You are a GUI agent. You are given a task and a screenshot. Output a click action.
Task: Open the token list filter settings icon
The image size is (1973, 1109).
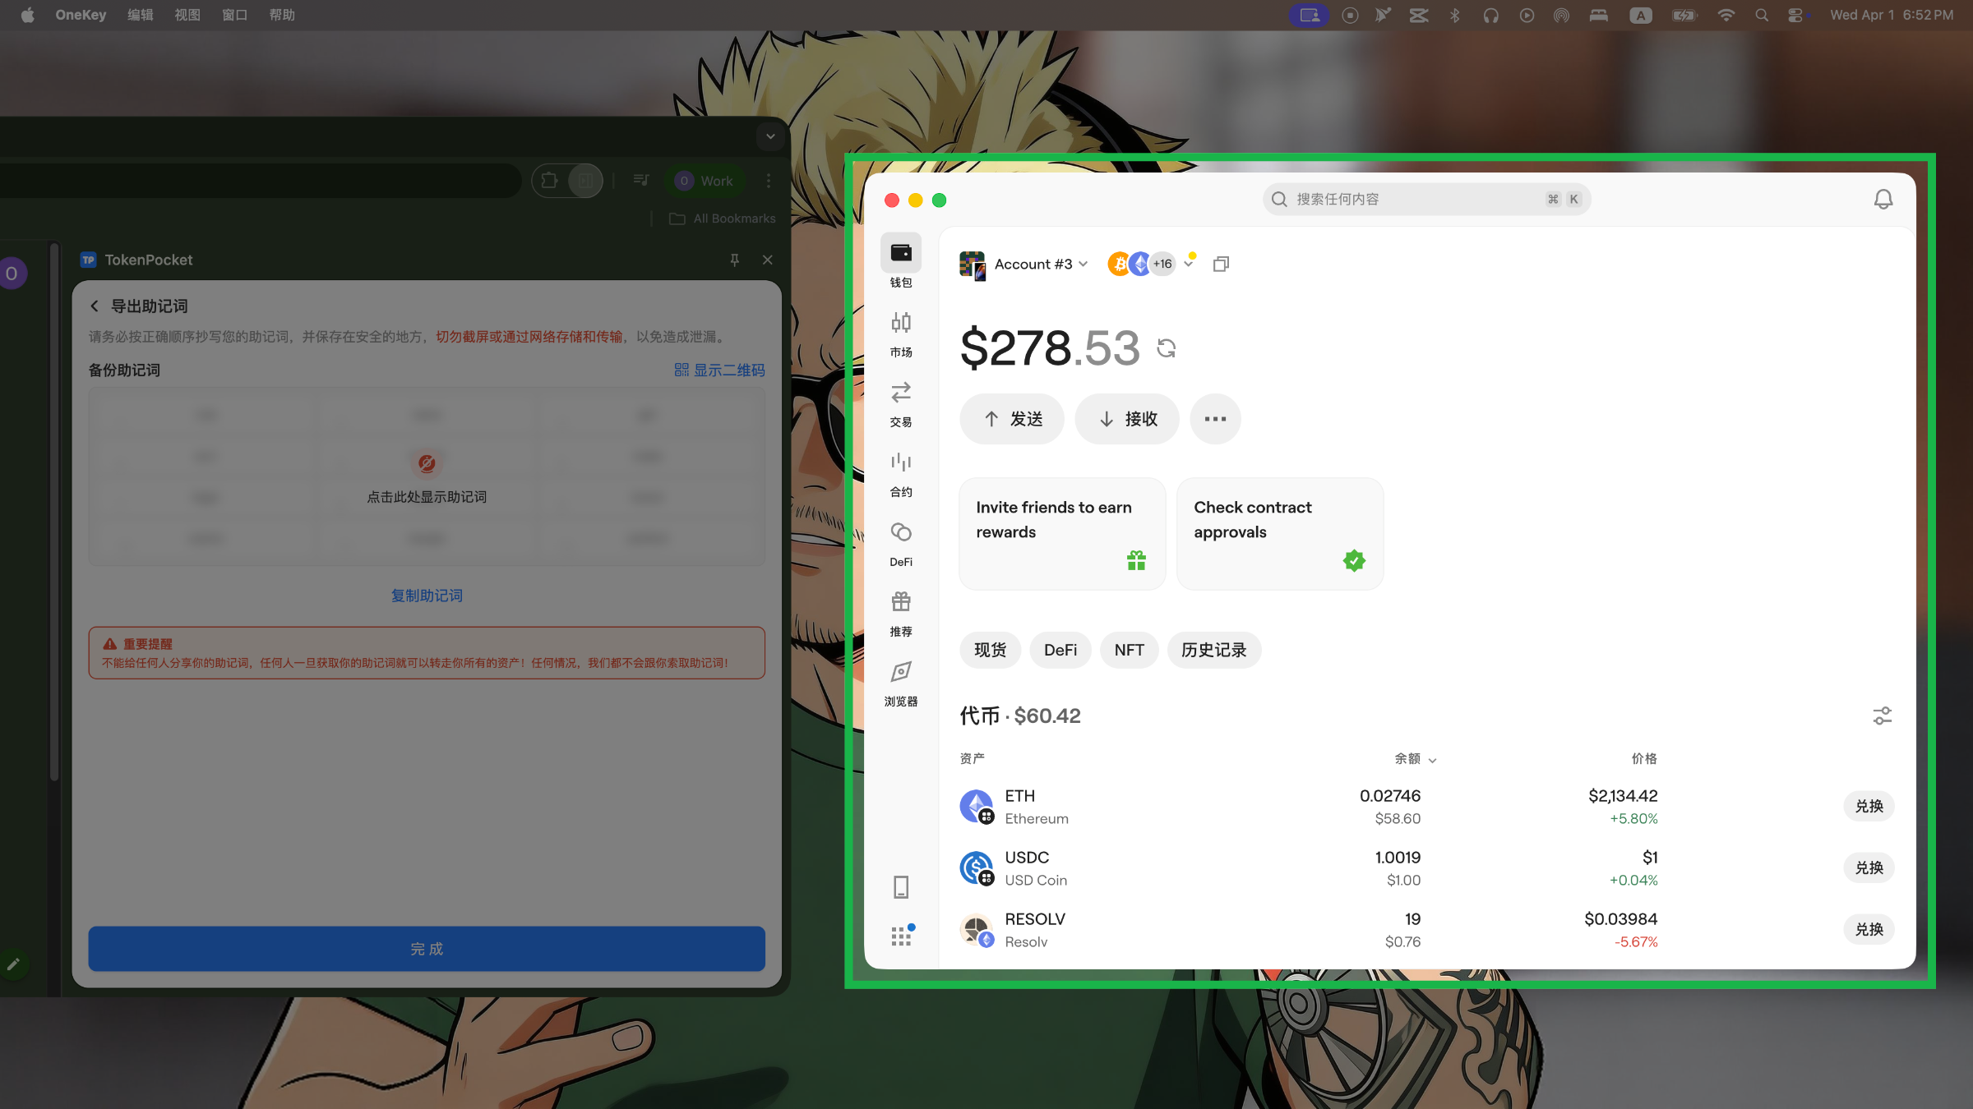point(1882,716)
